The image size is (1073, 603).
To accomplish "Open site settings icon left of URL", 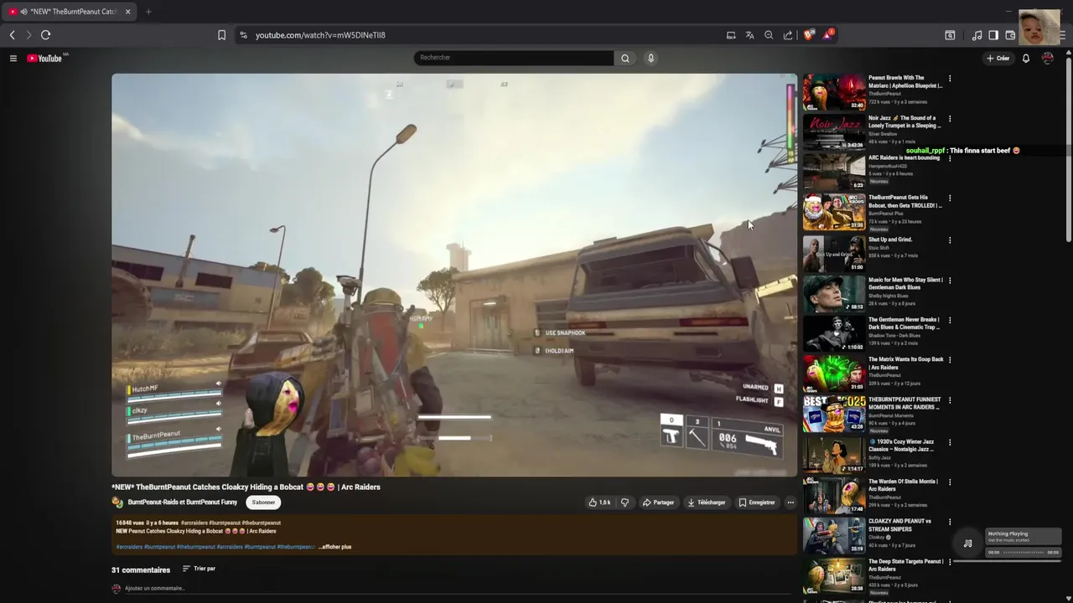I will tap(243, 35).
